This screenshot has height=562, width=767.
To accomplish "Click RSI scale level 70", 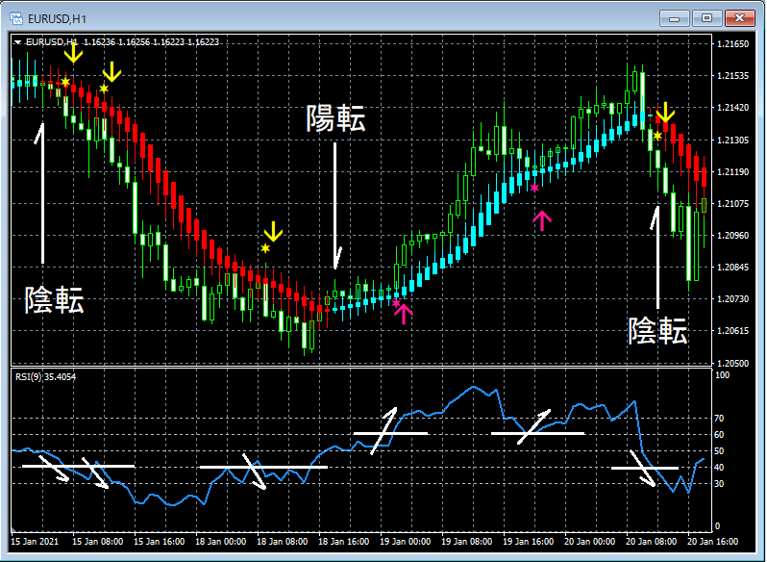I will click(x=720, y=419).
